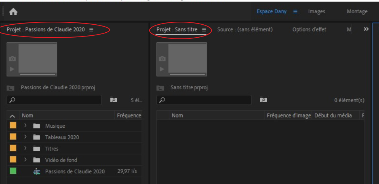Switch to the Montage workspace

pos(357,11)
